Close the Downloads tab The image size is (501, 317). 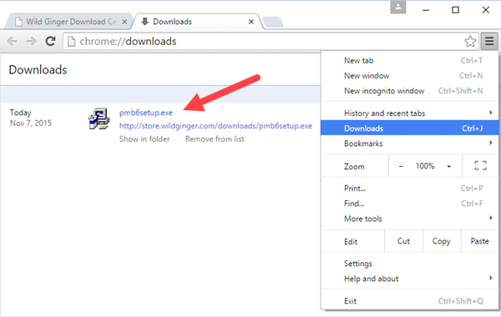[x=250, y=22]
